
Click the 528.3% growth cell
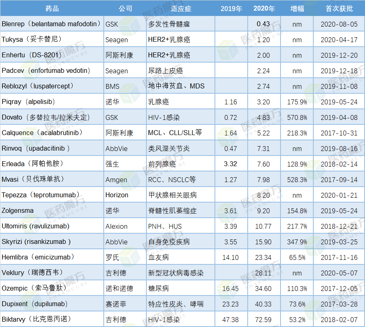coord(297,179)
